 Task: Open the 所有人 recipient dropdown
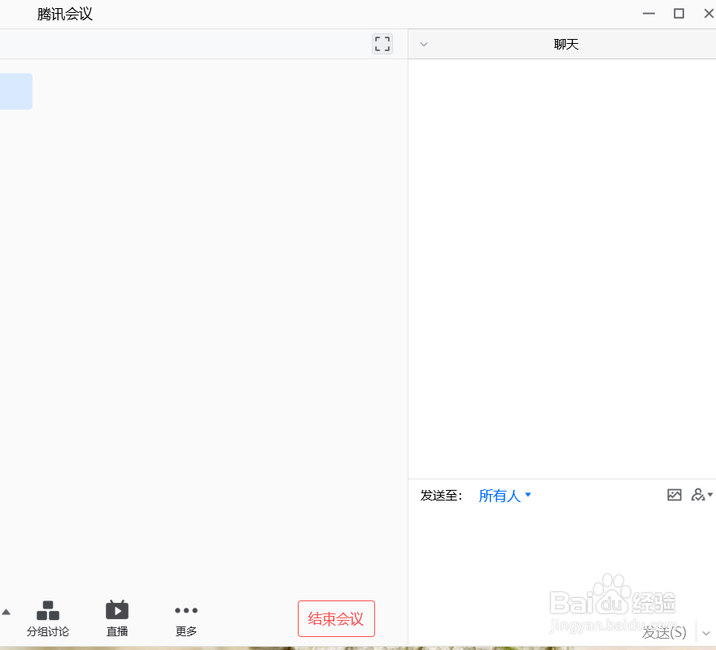(x=501, y=496)
